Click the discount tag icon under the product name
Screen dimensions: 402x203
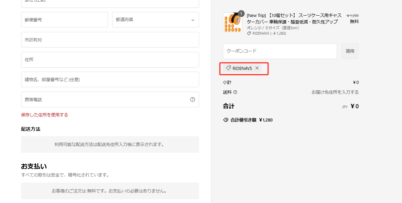(249, 33)
